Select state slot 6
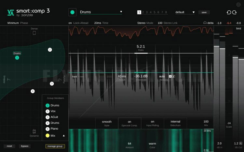244x152 pixels. [158, 12]
